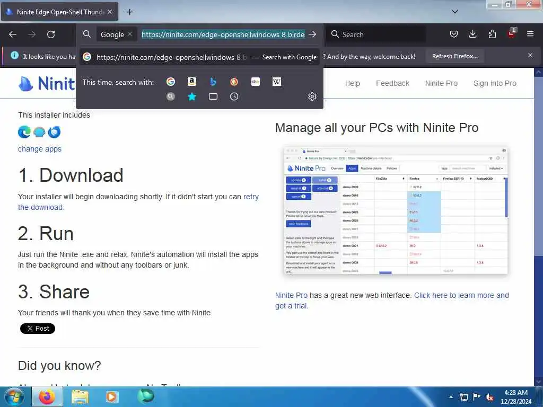Viewport: 543px width, 407px height.
Task: Select DuckDuckGo from one-off search engines
Action: tap(234, 82)
